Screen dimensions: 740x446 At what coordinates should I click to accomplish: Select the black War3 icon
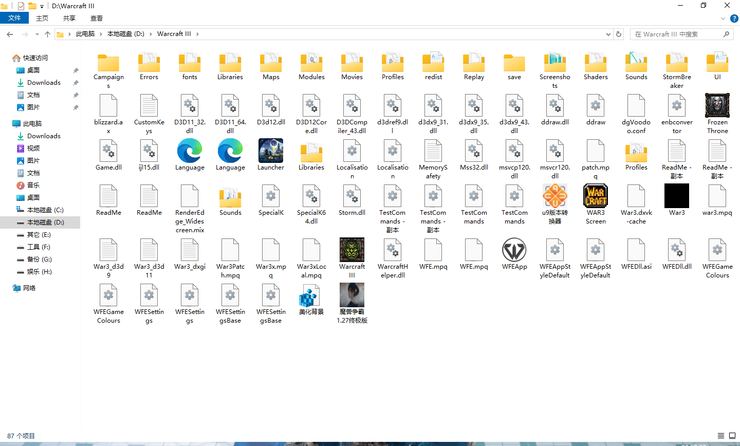click(x=676, y=197)
